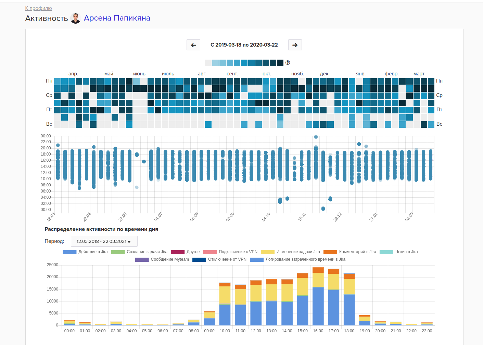Click the lightest gray heatmap legend swatch
The width and height of the screenshot is (483, 345).
[208, 63]
